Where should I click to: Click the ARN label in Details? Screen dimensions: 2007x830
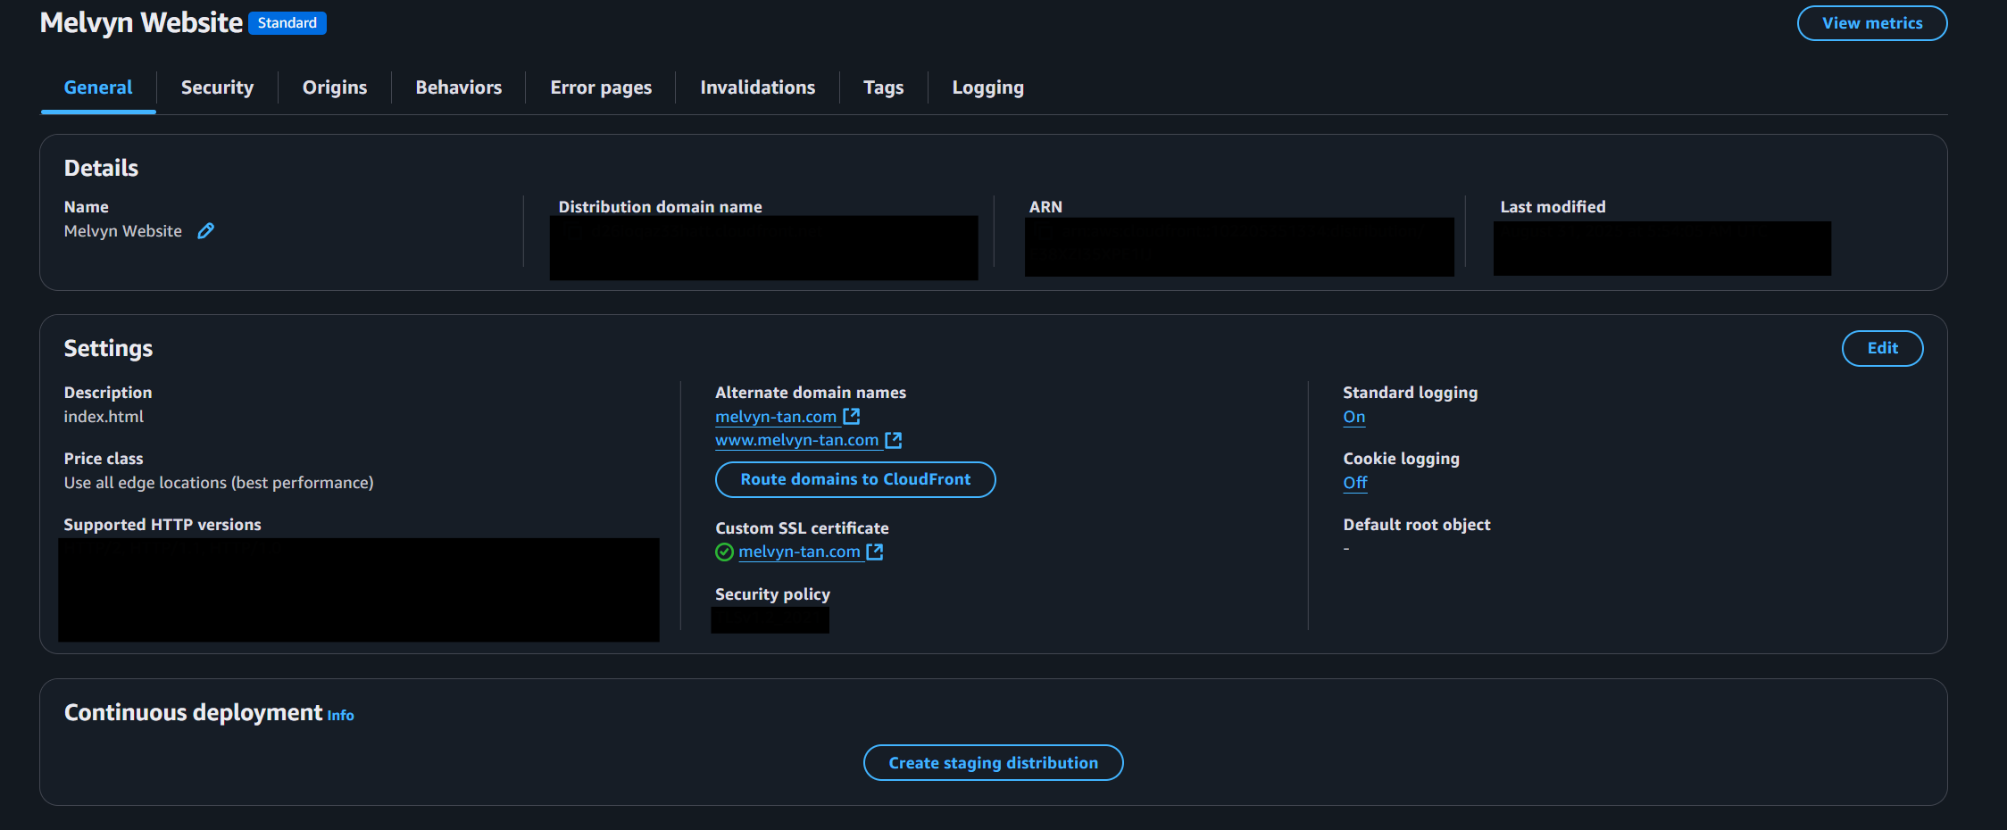(x=1045, y=207)
